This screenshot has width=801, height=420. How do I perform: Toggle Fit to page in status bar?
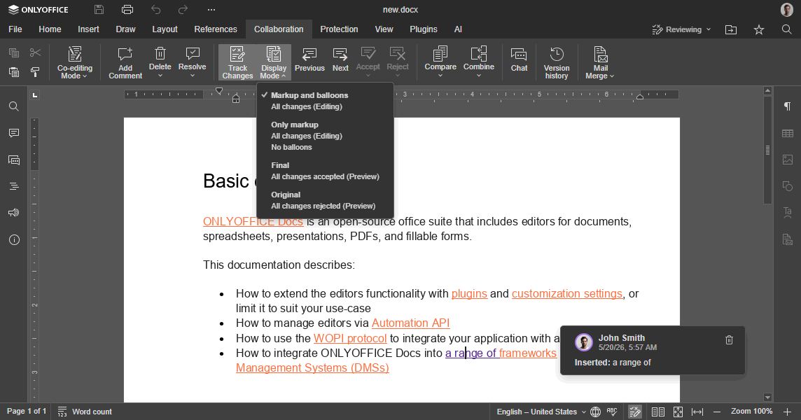[678, 412]
